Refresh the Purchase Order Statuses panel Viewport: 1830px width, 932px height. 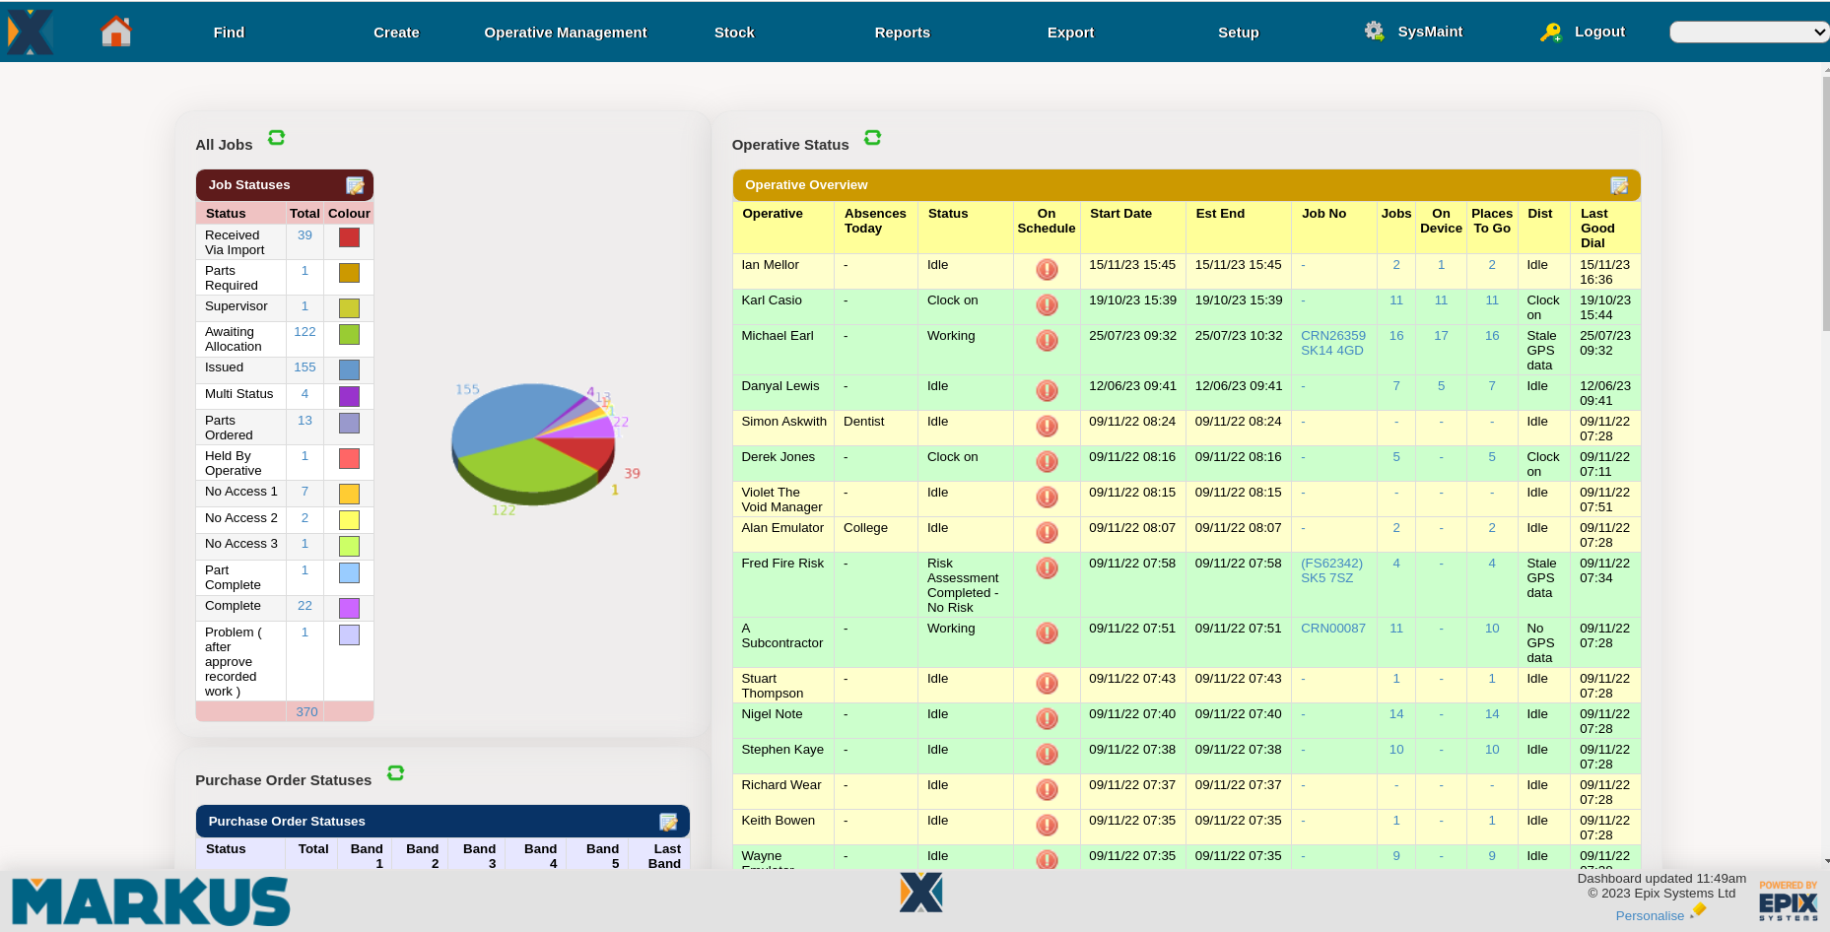click(x=395, y=773)
